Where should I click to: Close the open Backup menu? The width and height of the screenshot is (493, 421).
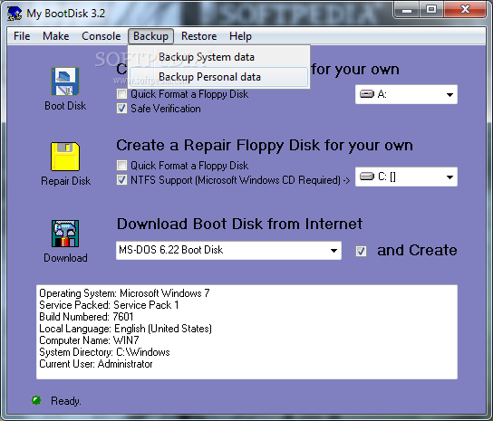150,36
